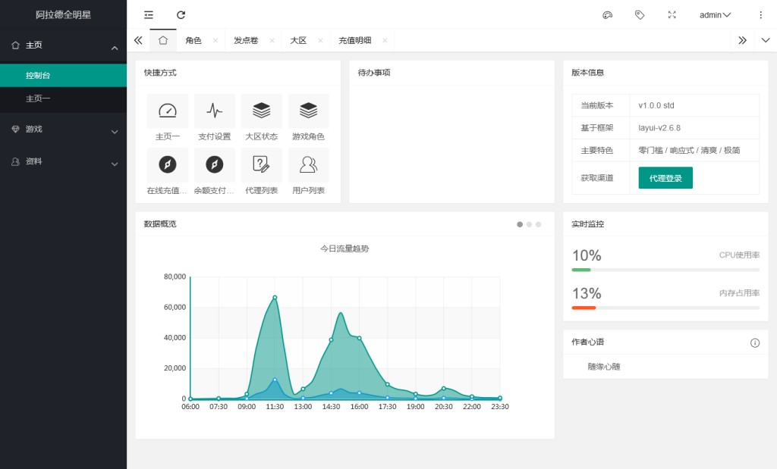777x469 pixels.
Task: Click the tag icon in the header
Action: [639, 14]
